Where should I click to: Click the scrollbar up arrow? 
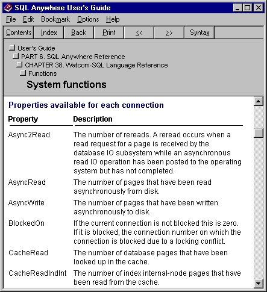coord(259,101)
